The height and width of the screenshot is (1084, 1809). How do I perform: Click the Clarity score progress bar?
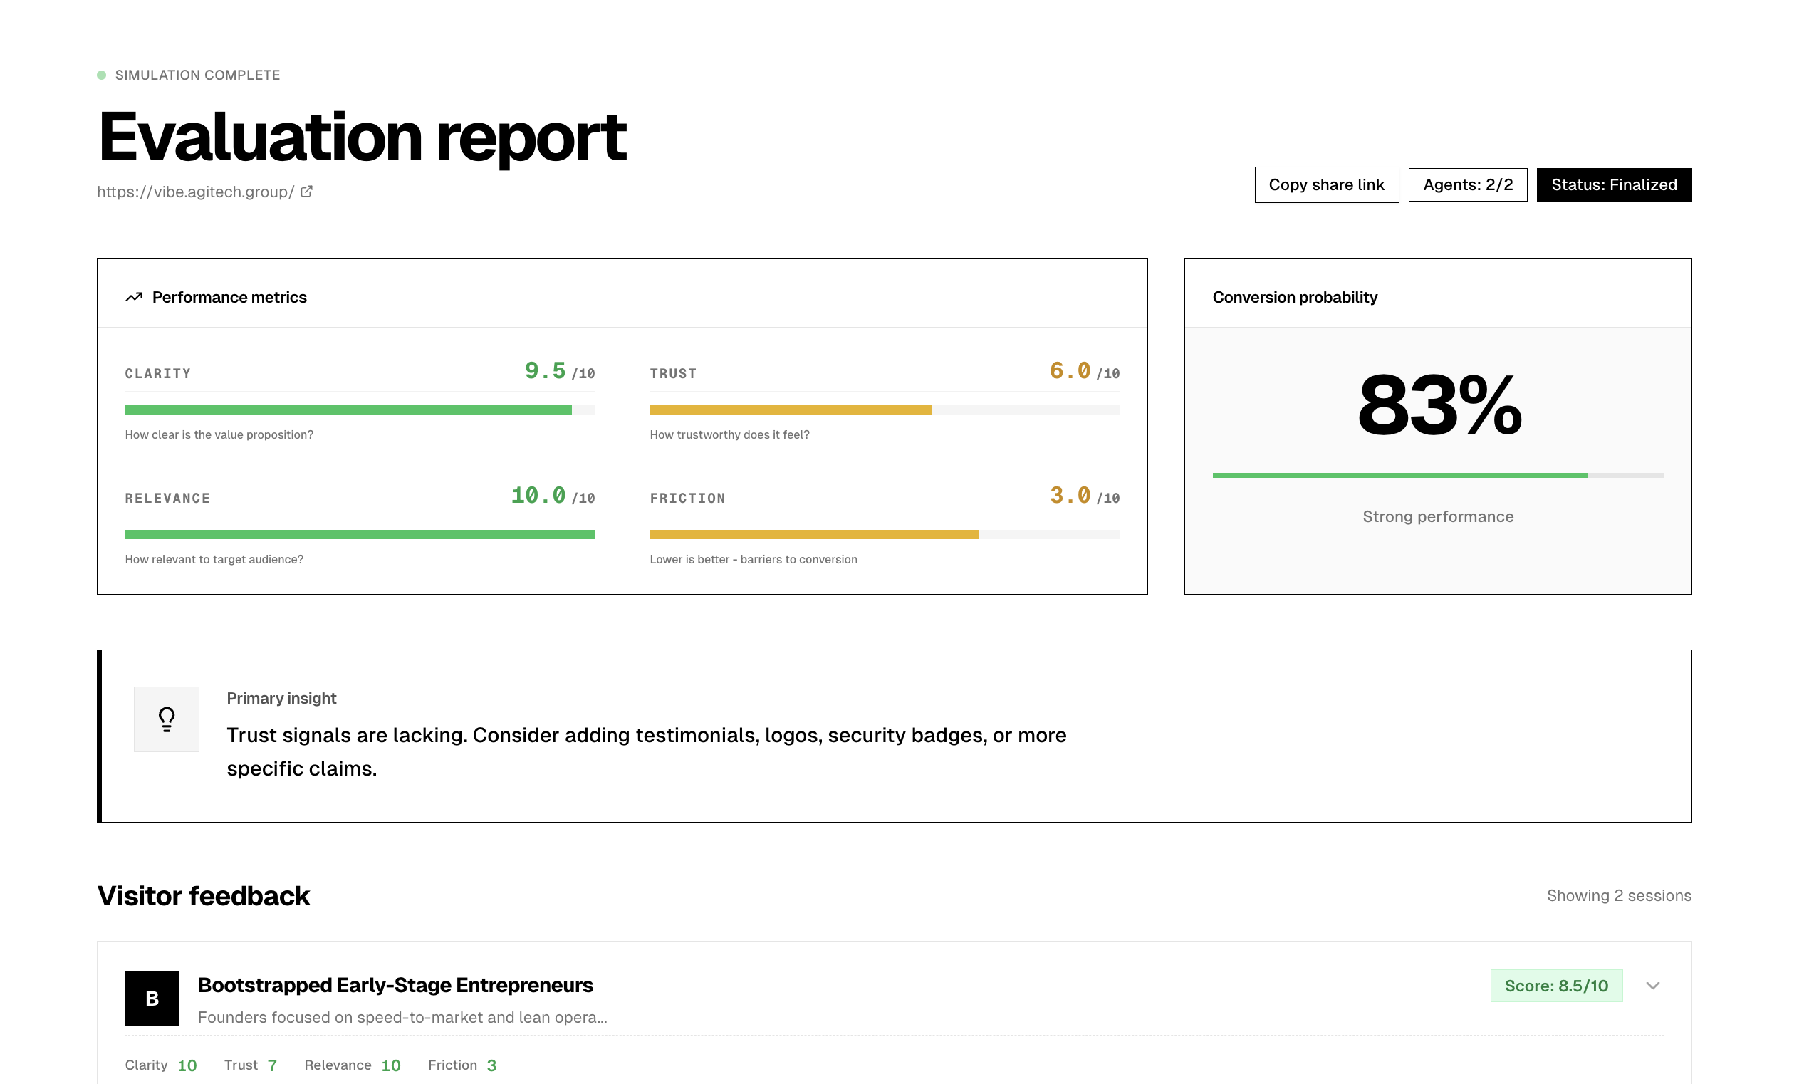click(x=360, y=410)
